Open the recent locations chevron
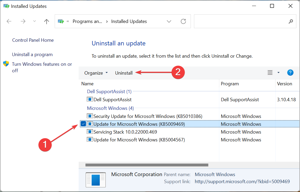300x192 pixels. [34, 21]
